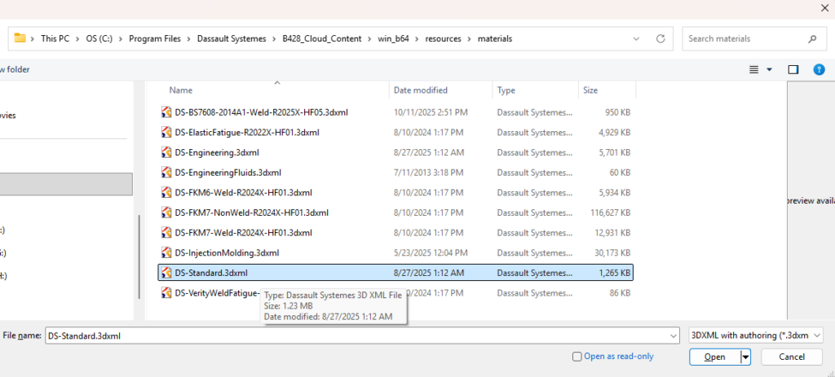The width and height of the screenshot is (835, 377).
Task: Navigate to B428_Cloud_Content breadcrumb
Action: 322,39
